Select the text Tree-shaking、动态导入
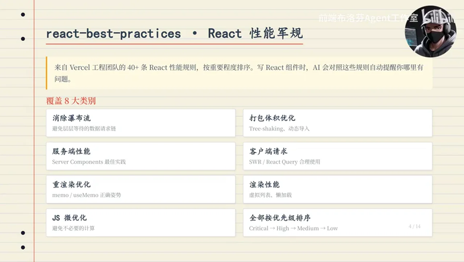The height and width of the screenshot is (262, 464). 279,128
